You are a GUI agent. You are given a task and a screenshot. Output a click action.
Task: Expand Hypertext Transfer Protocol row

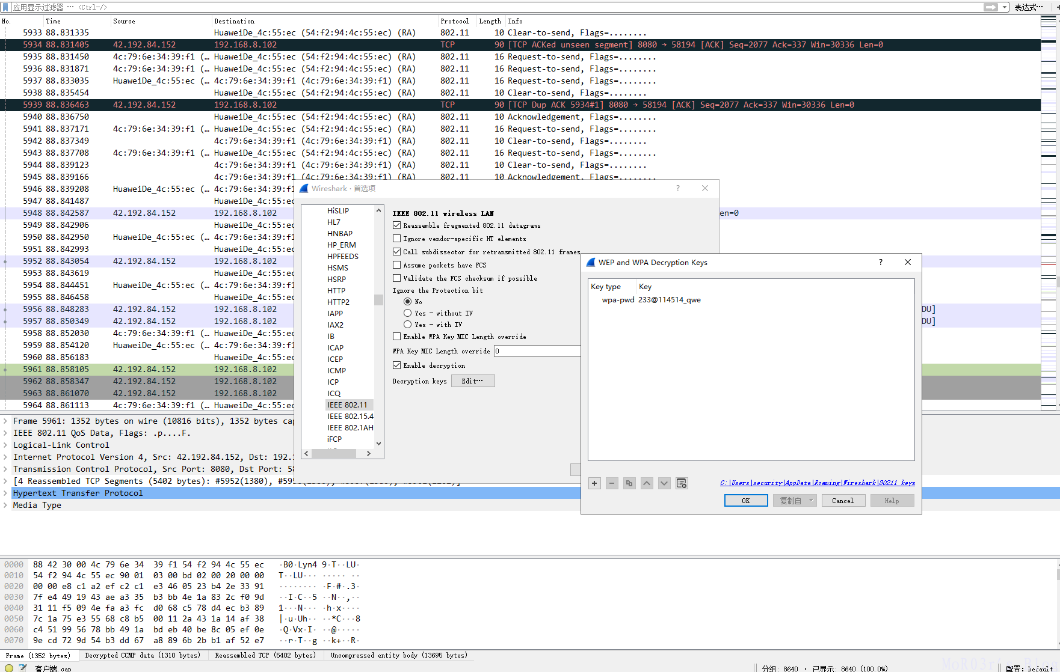(5, 493)
